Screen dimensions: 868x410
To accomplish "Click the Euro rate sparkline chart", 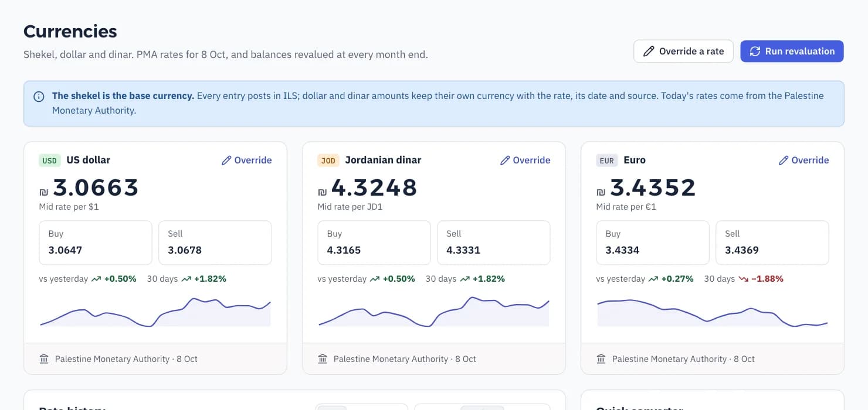I will [713, 312].
